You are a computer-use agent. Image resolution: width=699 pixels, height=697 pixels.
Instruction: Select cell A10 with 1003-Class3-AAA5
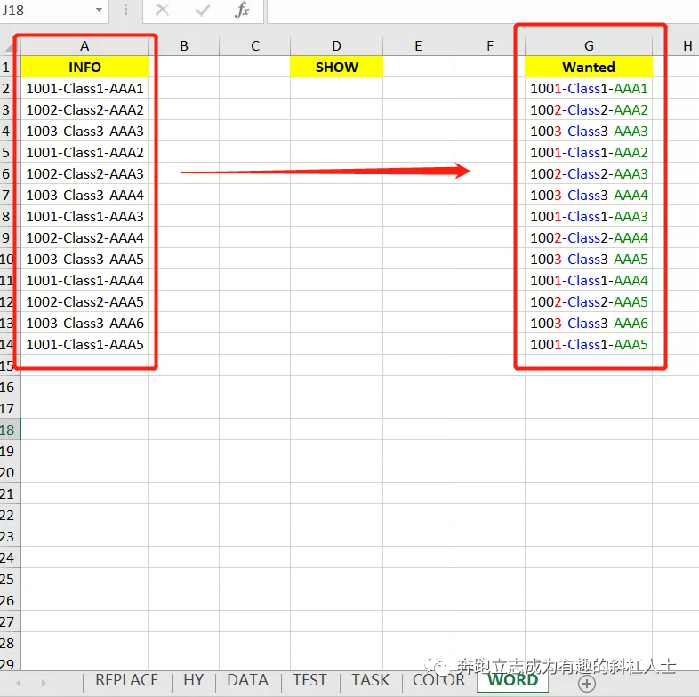coord(84,259)
